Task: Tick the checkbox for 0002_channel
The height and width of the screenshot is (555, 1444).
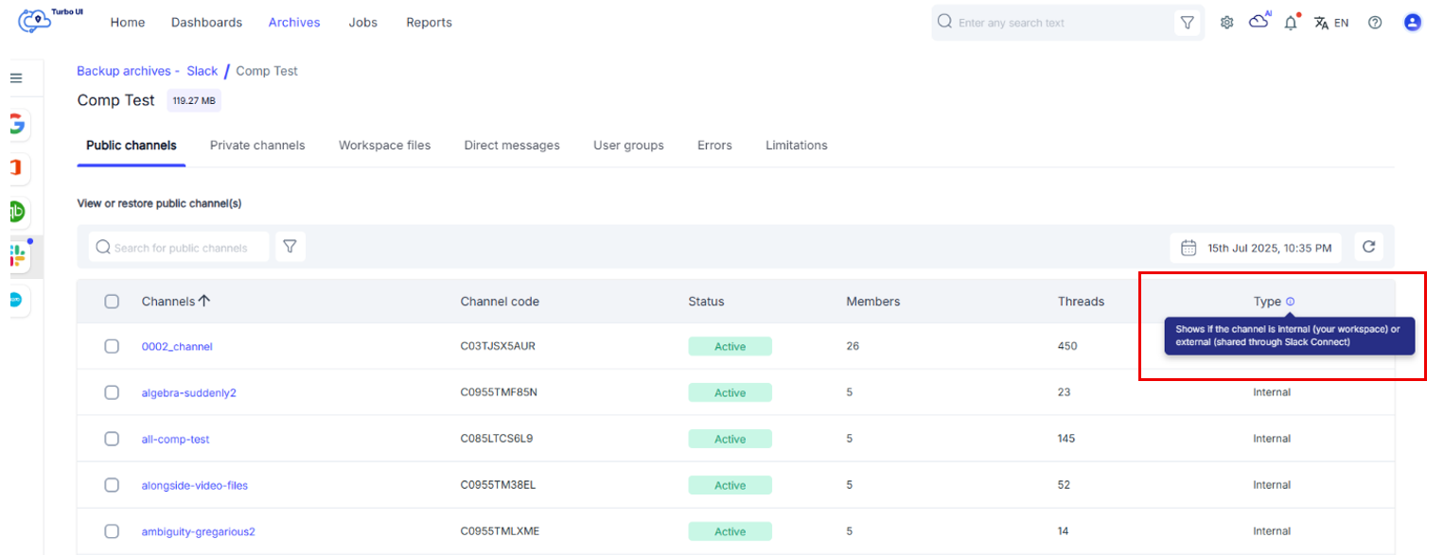Action: 112,346
